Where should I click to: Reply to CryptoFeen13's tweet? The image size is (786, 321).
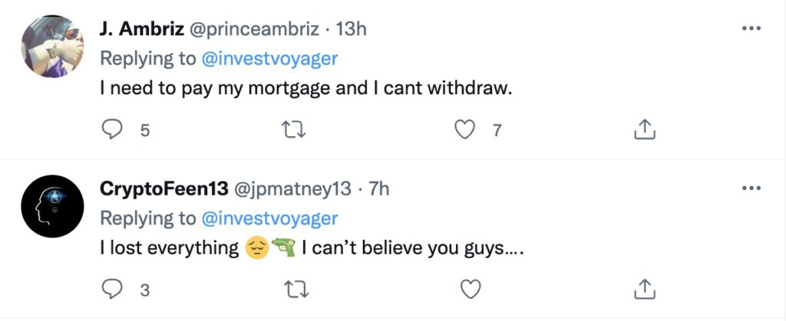(x=113, y=289)
